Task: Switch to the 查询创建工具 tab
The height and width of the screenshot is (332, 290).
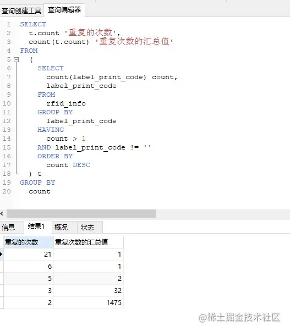Action: (x=21, y=10)
